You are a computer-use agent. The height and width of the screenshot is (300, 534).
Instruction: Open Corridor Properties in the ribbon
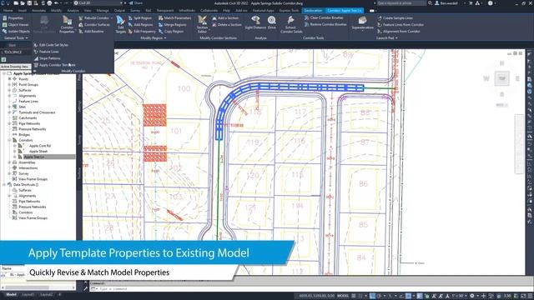coord(67,24)
